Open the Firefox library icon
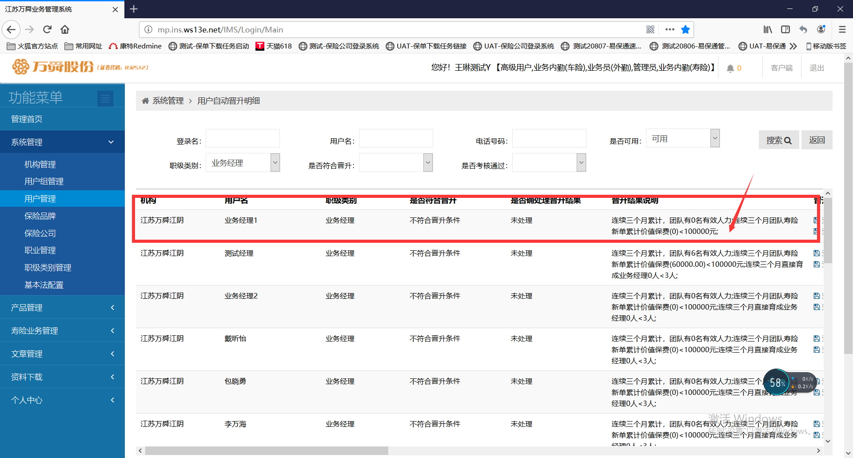This screenshot has height=458, width=853. pyautogui.click(x=768, y=30)
